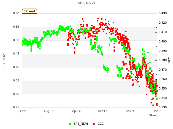The width and height of the screenshot is (173, 129).
Task: Click the GCC right axis title
Action: pos(169,60)
